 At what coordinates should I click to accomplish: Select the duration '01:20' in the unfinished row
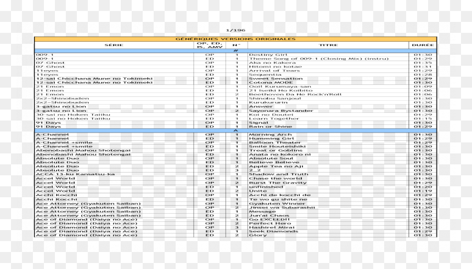pyautogui.click(x=423, y=187)
